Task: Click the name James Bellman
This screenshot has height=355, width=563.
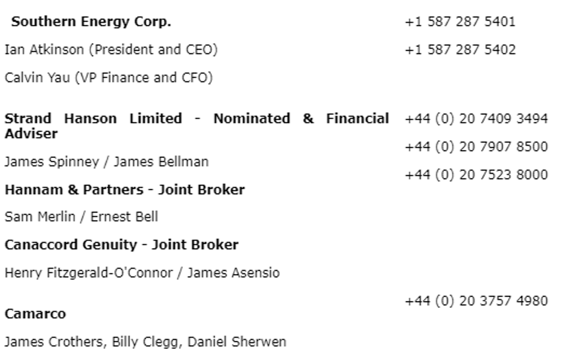Action: tap(161, 162)
